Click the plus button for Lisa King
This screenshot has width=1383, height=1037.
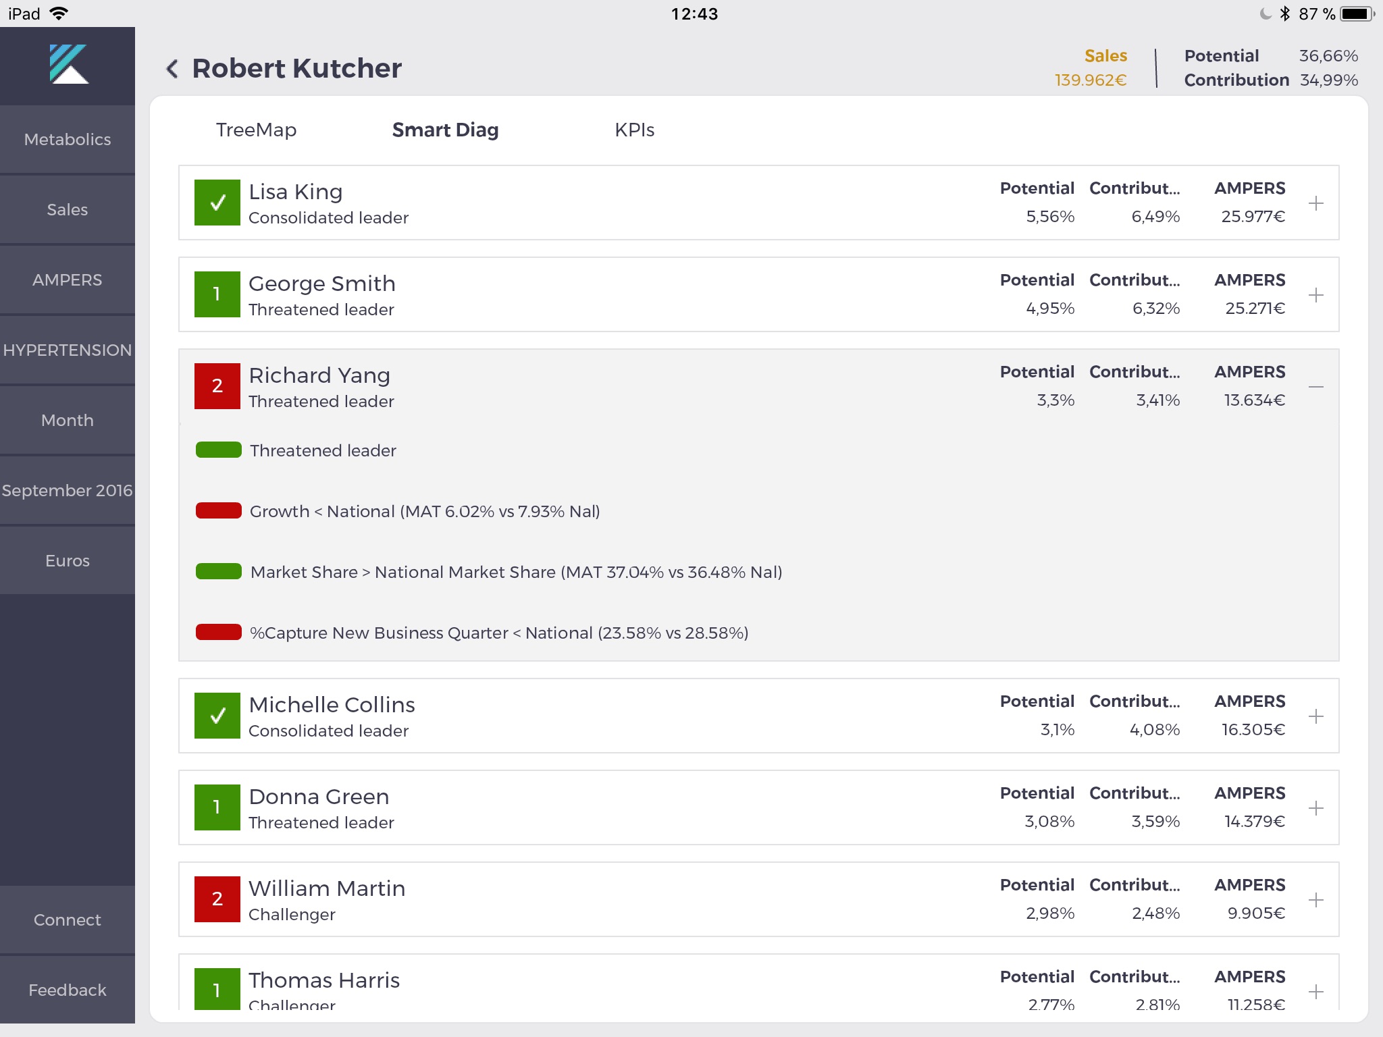tap(1317, 204)
